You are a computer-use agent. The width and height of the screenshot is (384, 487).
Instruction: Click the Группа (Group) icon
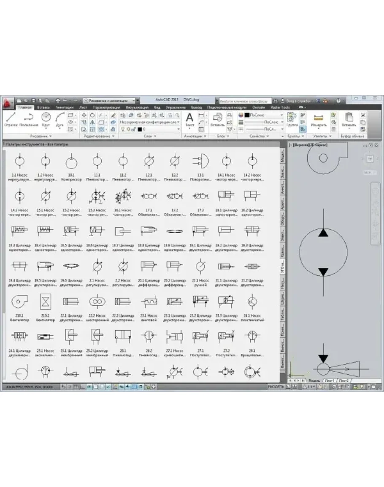[292, 119]
